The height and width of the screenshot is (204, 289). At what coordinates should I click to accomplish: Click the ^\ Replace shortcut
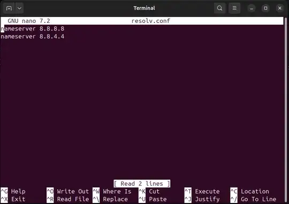pyautogui.click(x=110, y=199)
